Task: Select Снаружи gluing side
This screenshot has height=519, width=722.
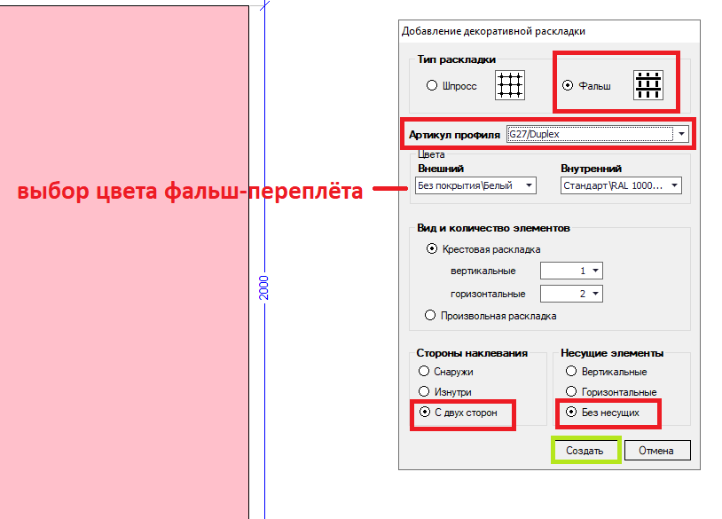Action: [427, 372]
